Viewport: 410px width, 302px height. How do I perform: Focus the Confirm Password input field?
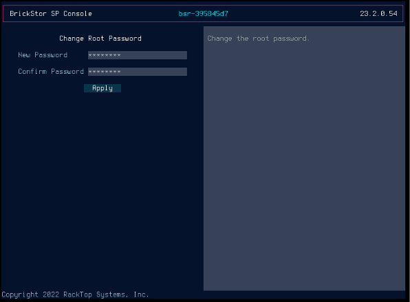(x=138, y=72)
